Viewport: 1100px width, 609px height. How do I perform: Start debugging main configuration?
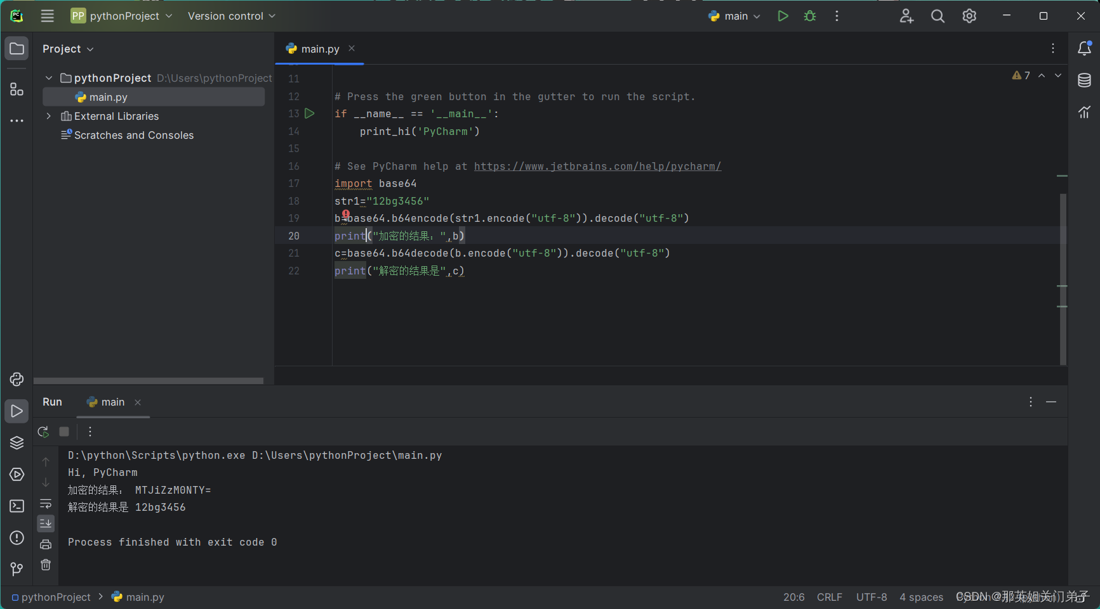click(x=810, y=16)
